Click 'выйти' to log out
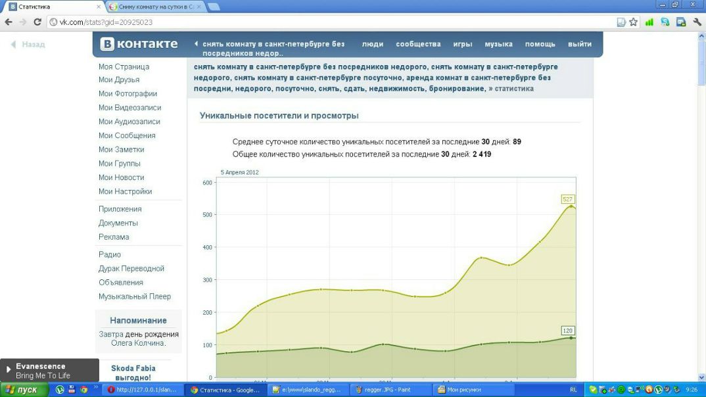The width and height of the screenshot is (706, 397). (579, 44)
